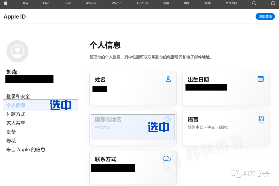Select the 国家或地区 card showing 中国大陆
This screenshot has width=279, height=186.
133,128
